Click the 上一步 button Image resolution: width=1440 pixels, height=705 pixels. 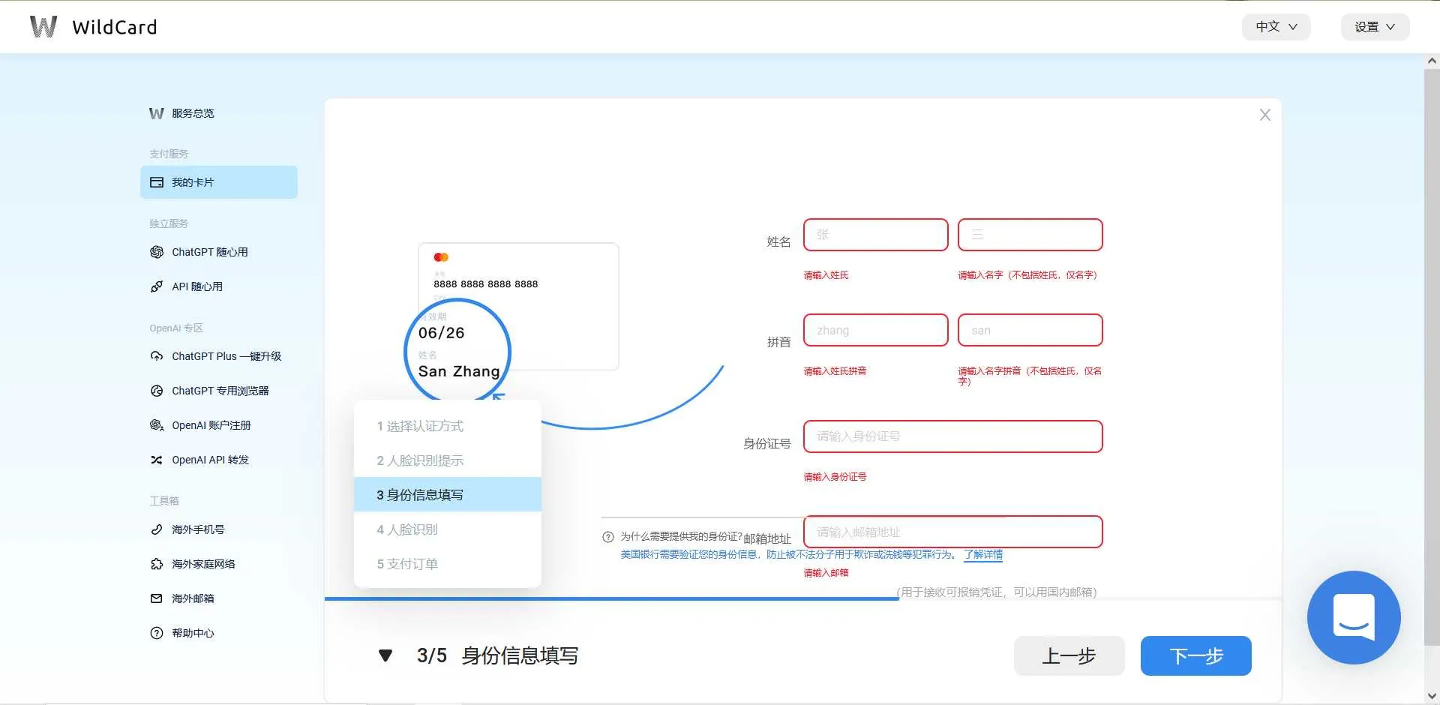pyautogui.click(x=1069, y=655)
